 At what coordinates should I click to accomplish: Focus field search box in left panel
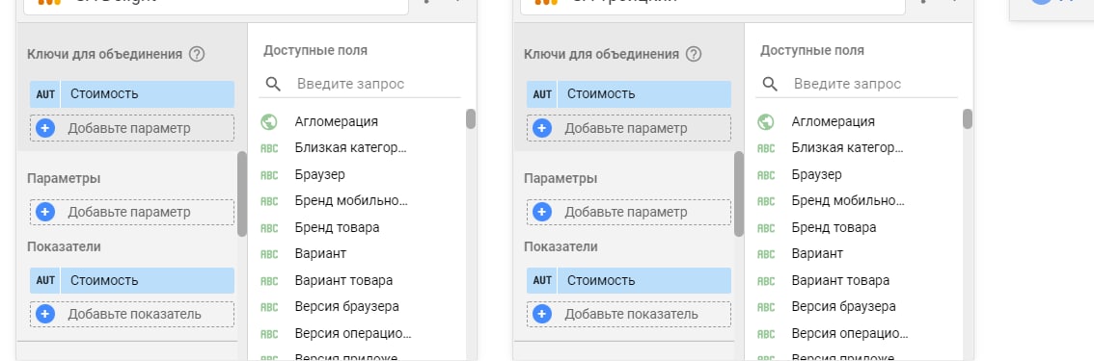pos(360,84)
